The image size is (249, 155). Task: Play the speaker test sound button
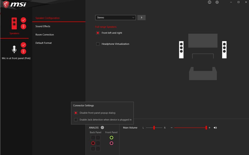click(x=142, y=18)
